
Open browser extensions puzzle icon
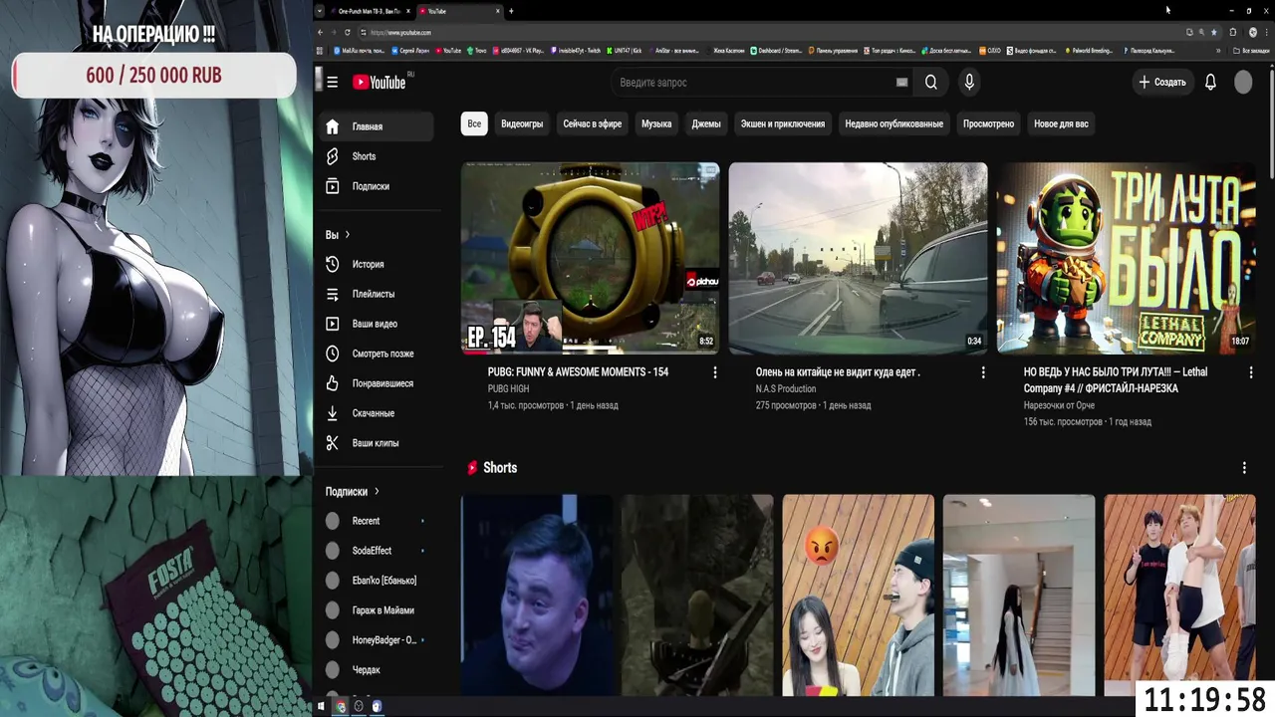1232,32
